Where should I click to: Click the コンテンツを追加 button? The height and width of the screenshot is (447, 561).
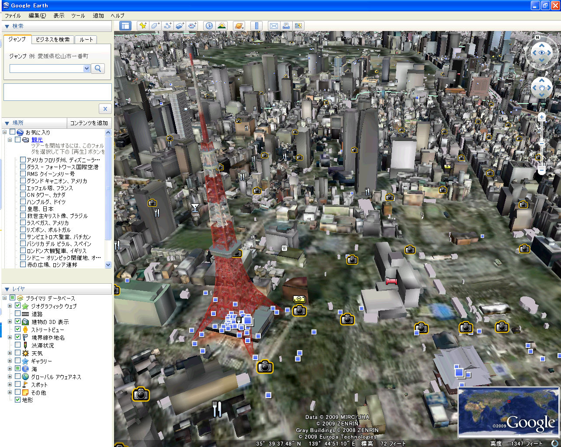(x=89, y=123)
